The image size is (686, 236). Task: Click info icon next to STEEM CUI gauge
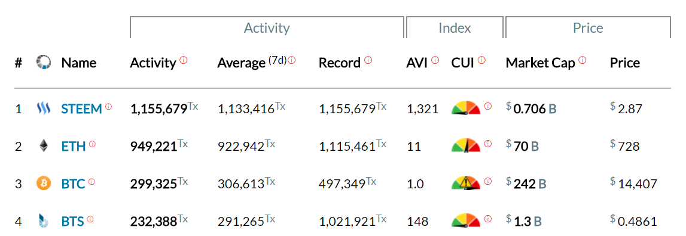488,106
